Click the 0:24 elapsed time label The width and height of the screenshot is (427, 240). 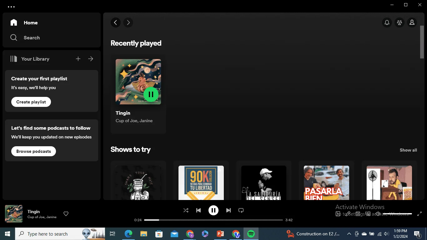click(x=138, y=220)
